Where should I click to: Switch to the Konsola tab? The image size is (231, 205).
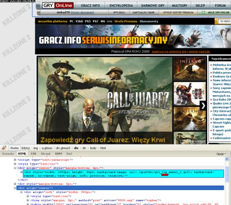click(8, 154)
